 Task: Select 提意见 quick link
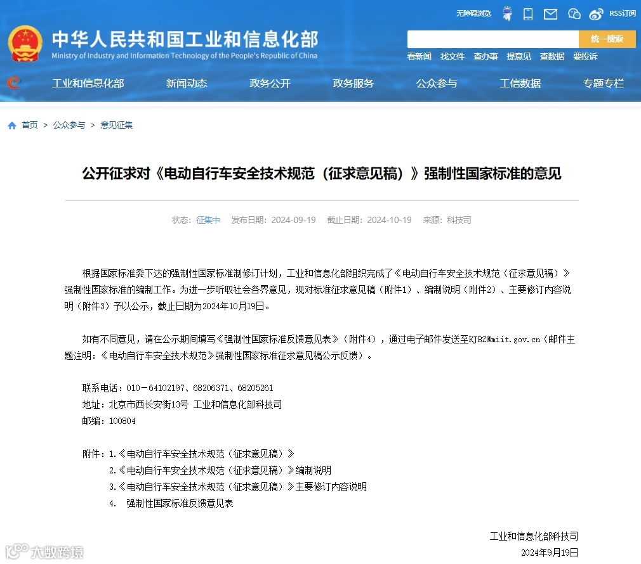click(519, 56)
